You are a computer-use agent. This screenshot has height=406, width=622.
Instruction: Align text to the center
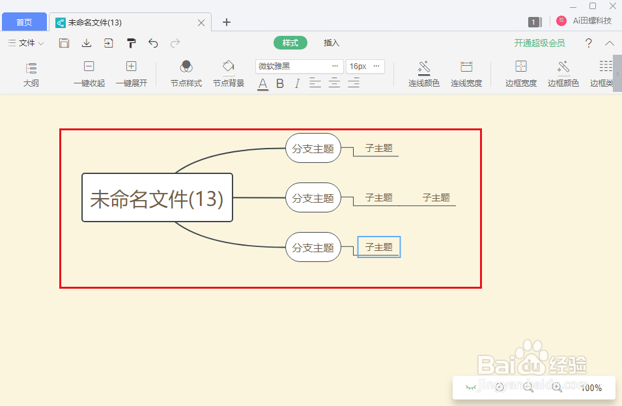pyautogui.click(x=334, y=83)
